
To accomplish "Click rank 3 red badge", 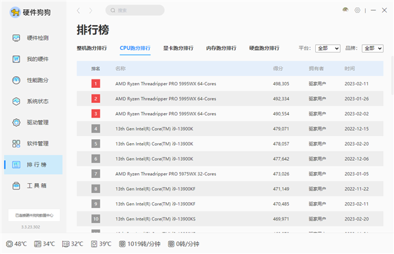I will [96, 114].
